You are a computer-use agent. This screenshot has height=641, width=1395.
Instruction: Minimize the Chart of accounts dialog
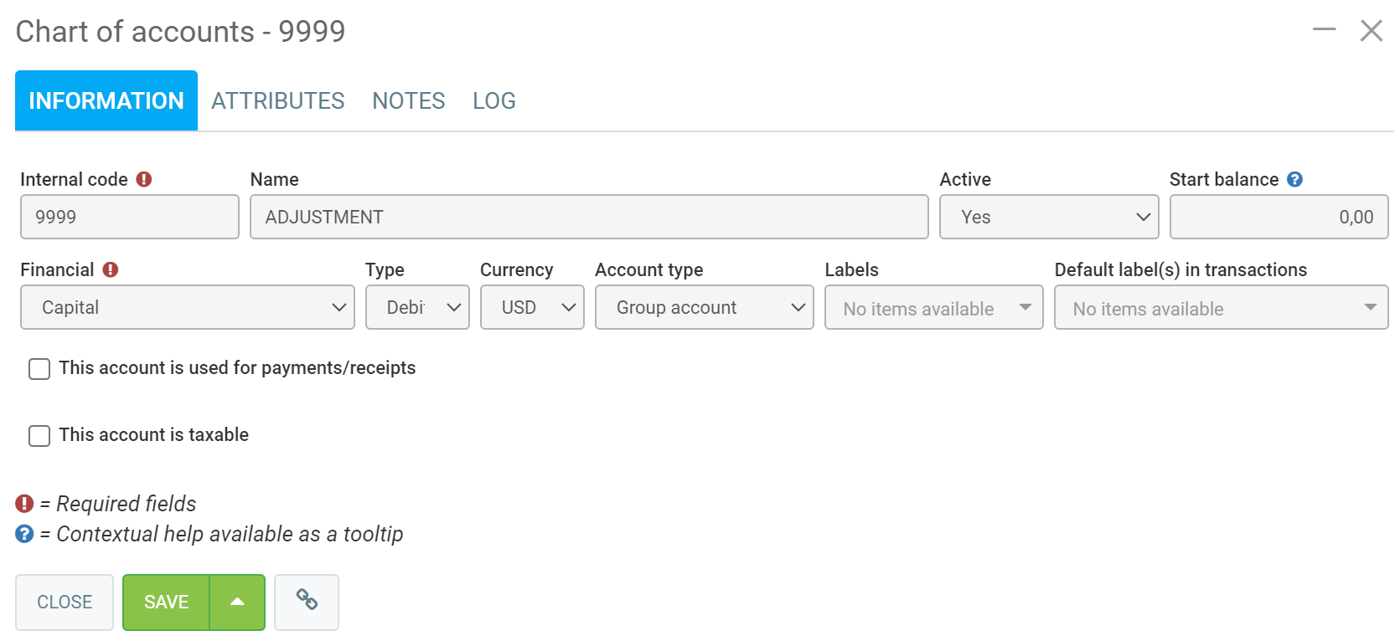coord(1324,30)
